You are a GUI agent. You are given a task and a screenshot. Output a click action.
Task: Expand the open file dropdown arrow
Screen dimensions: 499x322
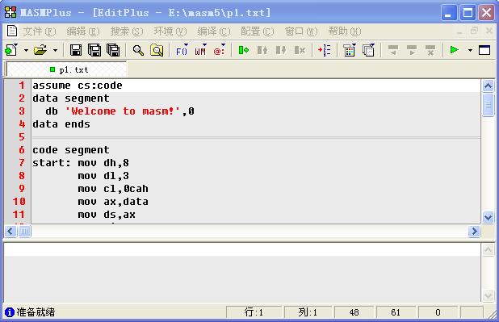(56, 50)
